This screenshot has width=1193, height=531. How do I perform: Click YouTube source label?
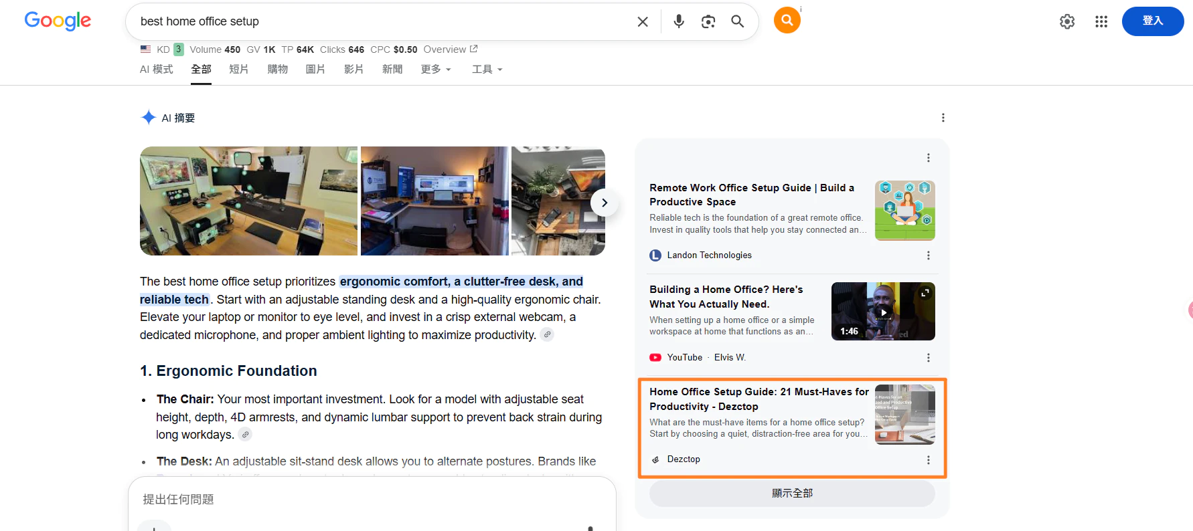pos(685,358)
